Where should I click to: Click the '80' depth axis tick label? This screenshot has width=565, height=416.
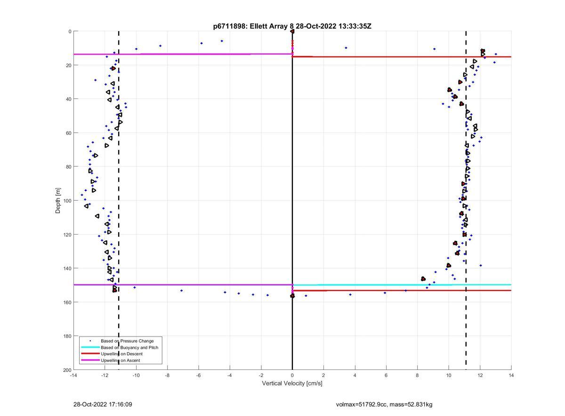68,167
